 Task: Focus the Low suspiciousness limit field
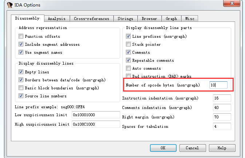click(96, 115)
